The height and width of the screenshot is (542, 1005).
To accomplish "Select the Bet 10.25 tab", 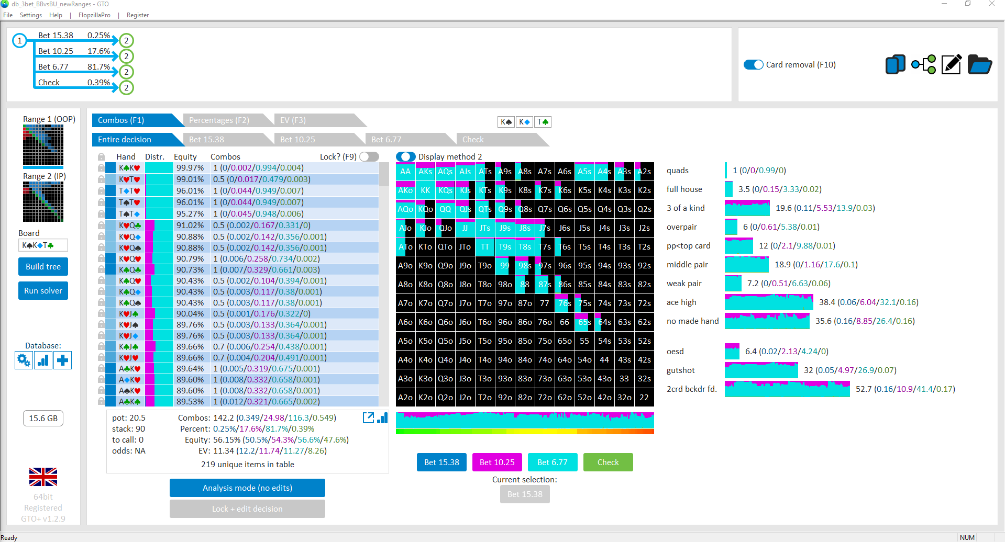I will tap(316, 140).
